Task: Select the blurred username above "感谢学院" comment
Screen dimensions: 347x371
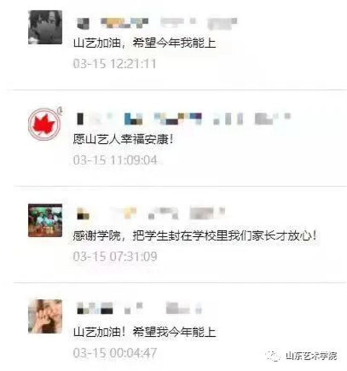Action: tap(151, 213)
